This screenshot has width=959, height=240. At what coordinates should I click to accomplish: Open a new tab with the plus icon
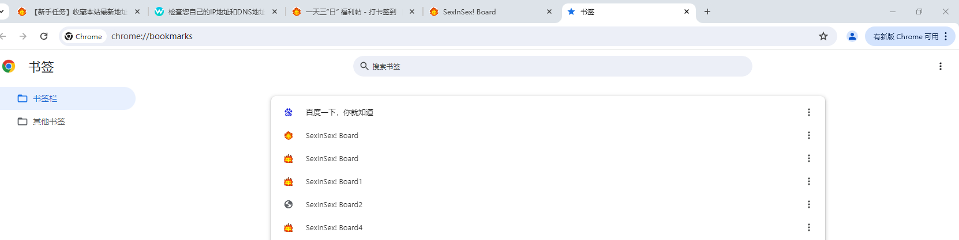click(x=707, y=12)
